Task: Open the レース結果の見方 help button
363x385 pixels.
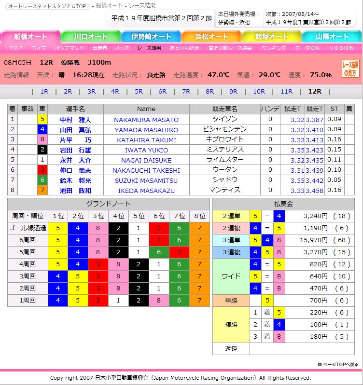Action: (x=350, y=69)
